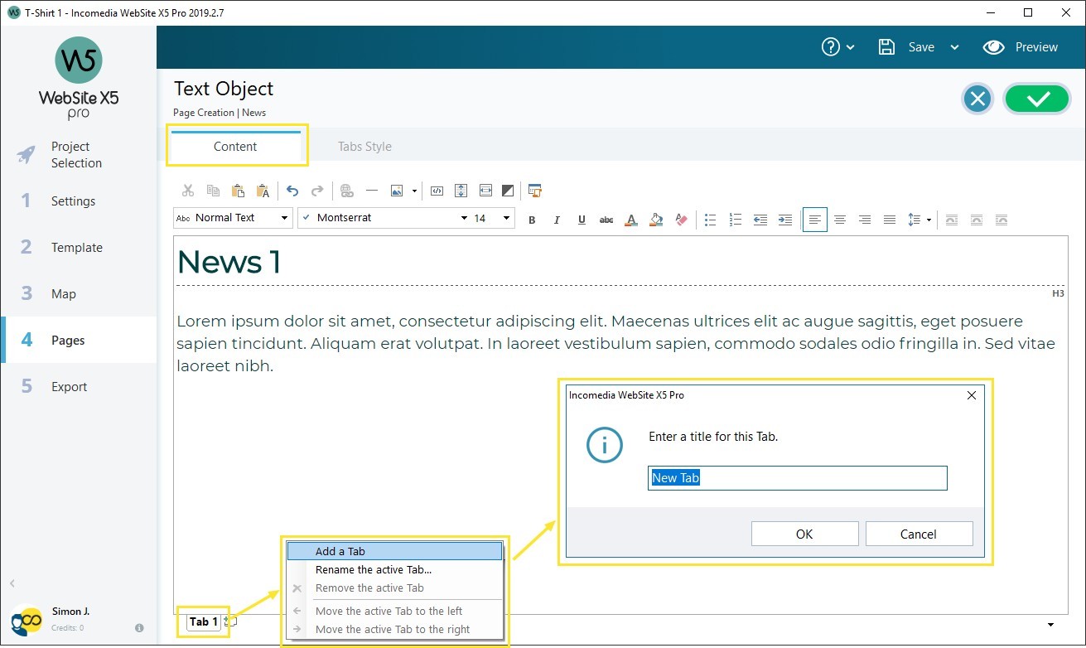This screenshot has height=648, width=1086.
Task: Decrease the paragraph indent
Action: click(760, 220)
